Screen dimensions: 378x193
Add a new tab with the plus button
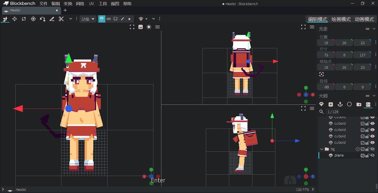tap(65, 10)
